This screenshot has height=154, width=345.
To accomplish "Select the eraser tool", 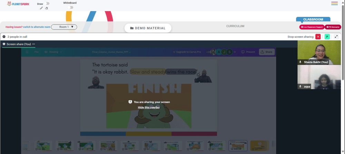I will [x=47, y=8].
